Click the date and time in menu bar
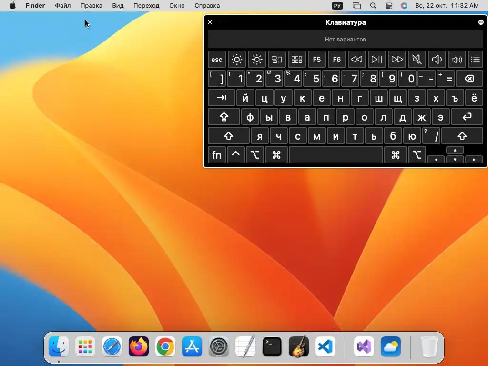This screenshot has width=488, height=366. (447, 6)
